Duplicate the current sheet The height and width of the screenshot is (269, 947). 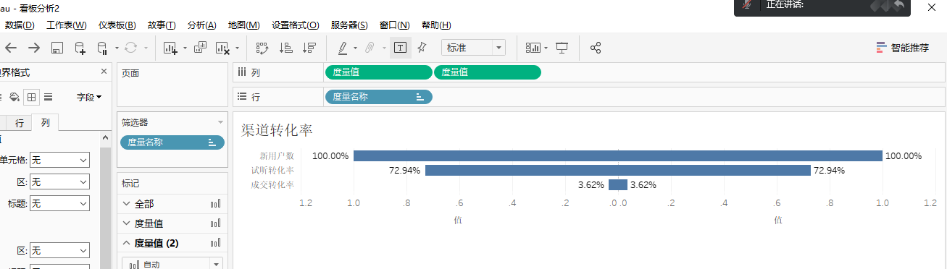pos(201,48)
